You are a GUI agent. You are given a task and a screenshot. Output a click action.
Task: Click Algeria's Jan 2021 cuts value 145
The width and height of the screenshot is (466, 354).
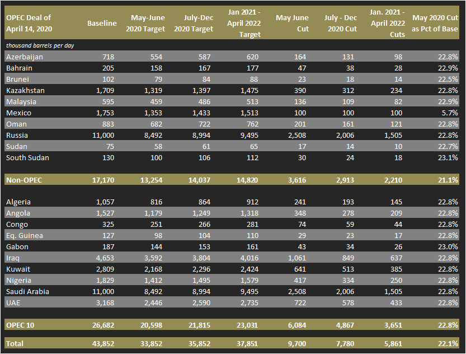[x=397, y=202]
